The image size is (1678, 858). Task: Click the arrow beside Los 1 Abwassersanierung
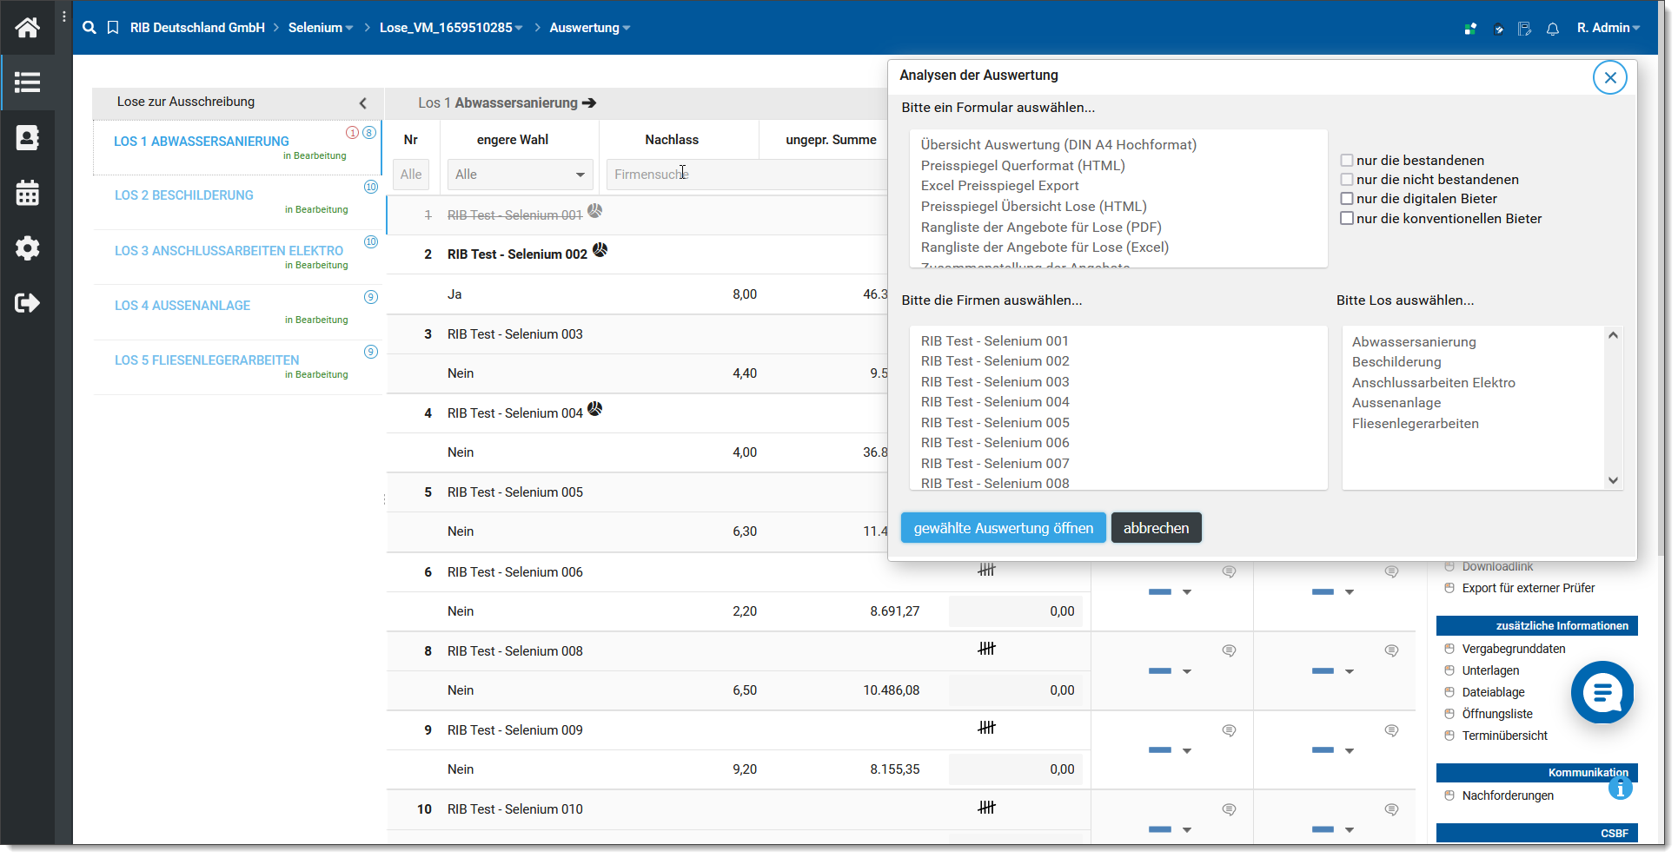589,102
